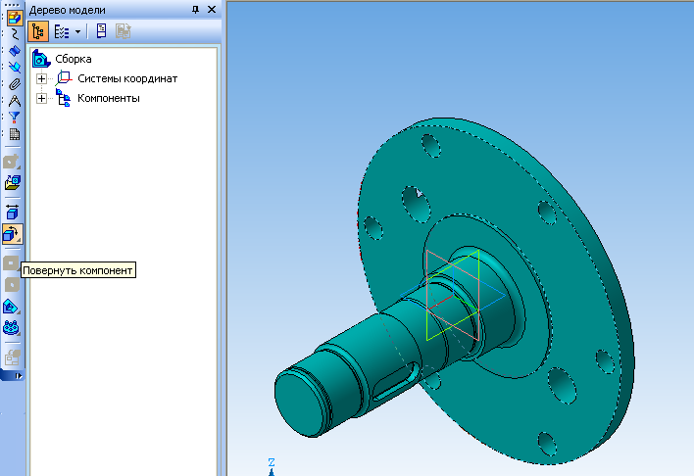Screen dimensions: 694x476
Task: Select the keyway slot on the shaft
Action: tap(397, 381)
